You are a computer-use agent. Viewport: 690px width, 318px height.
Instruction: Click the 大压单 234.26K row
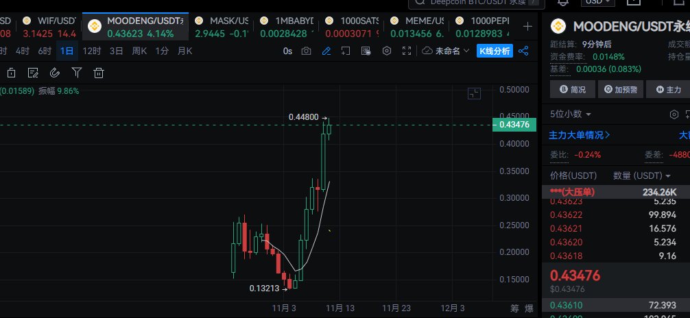(616, 192)
